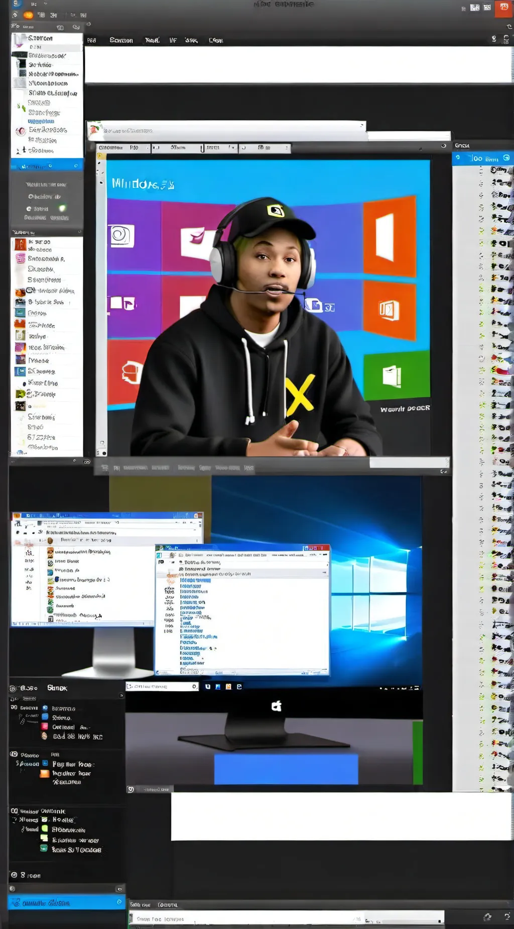Viewport: 514px width, 929px height.
Task: Click the circular icon at top-right of the image window
Action: 444,146
